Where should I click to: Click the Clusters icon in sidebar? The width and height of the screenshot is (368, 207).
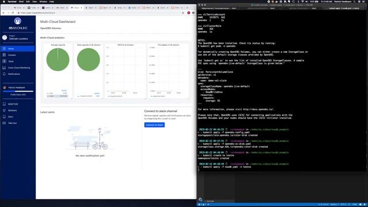[x=4, y=55]
